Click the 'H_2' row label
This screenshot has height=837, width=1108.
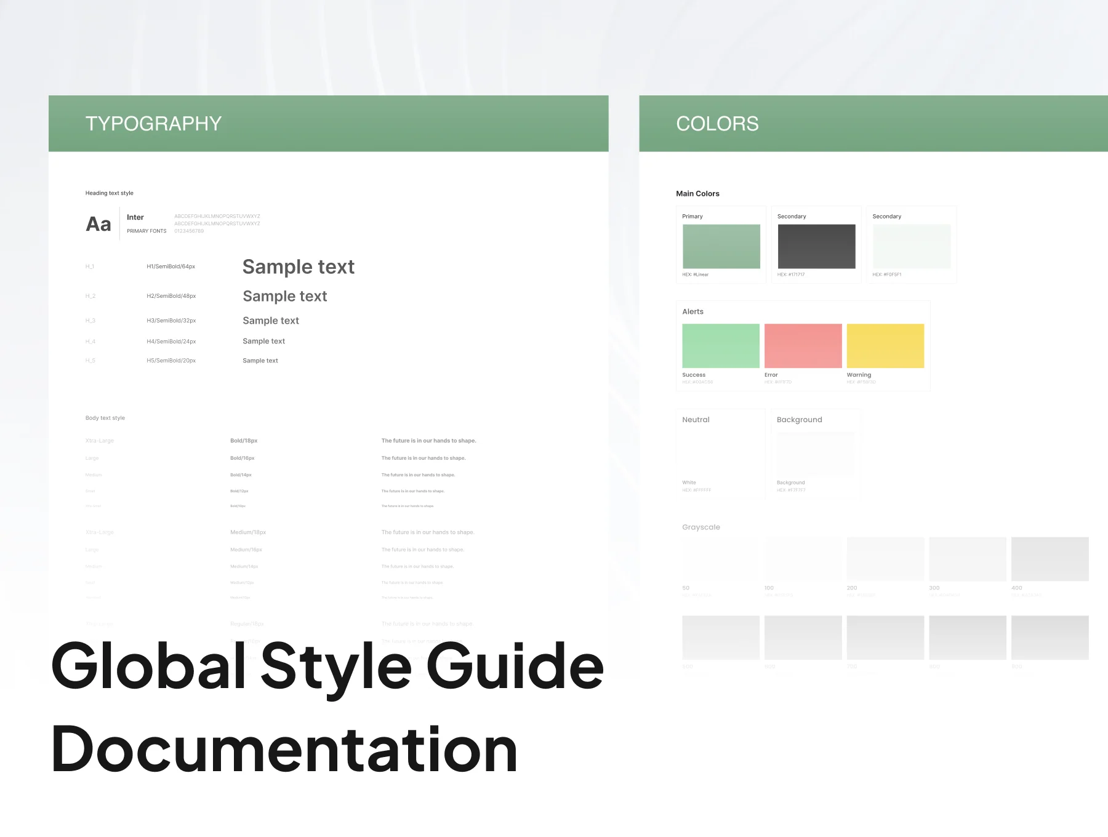point(90,296)
